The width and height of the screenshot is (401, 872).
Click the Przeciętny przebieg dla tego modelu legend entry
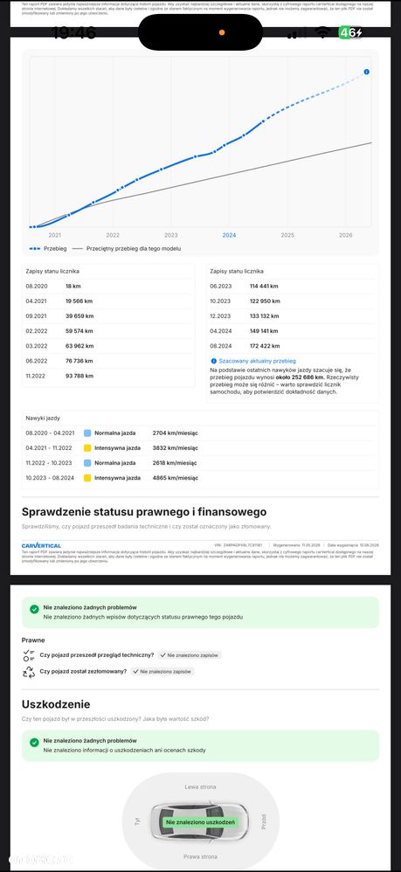(127, 249)
